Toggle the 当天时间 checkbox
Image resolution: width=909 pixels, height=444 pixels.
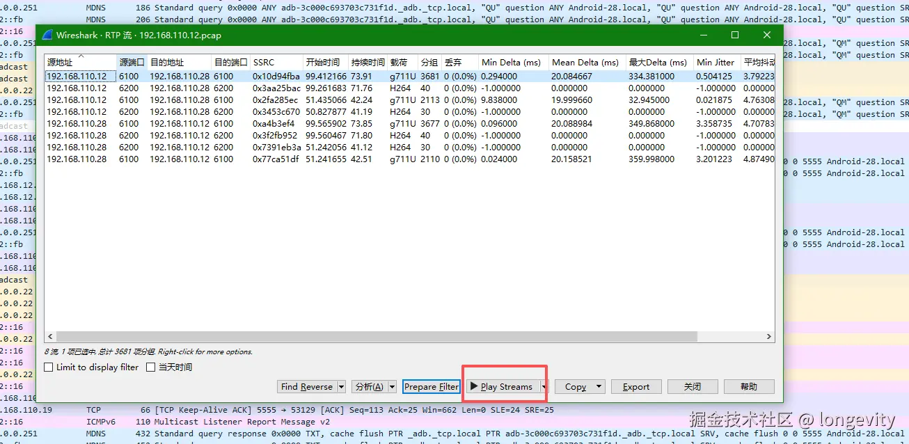pyautogui.click(x=150, y=367)
